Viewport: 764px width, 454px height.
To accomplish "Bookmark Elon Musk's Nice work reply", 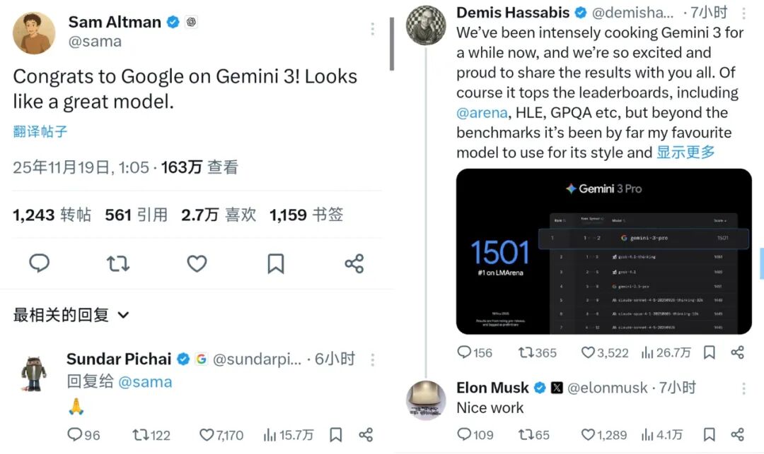I will (710, 434).
